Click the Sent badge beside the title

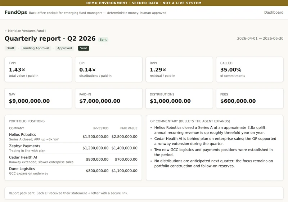[103, 40]
